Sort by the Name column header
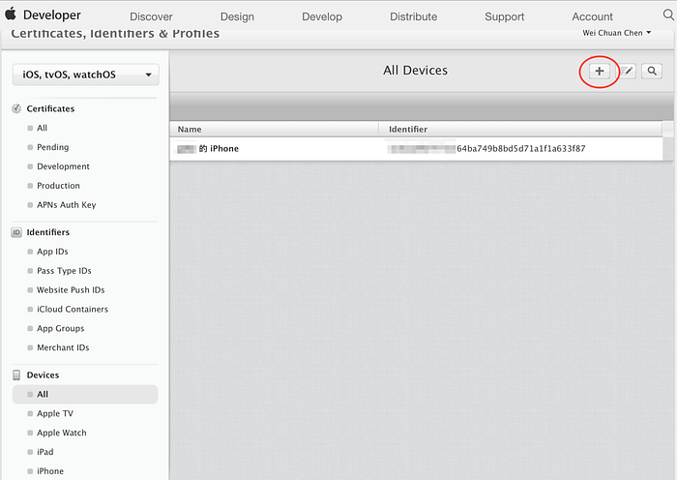677x480 pixels. tap(190, 129)
